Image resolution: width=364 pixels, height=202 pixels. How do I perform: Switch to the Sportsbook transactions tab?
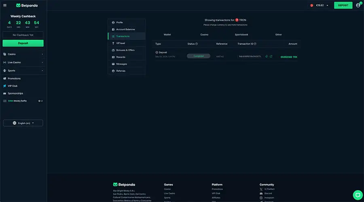241,35
